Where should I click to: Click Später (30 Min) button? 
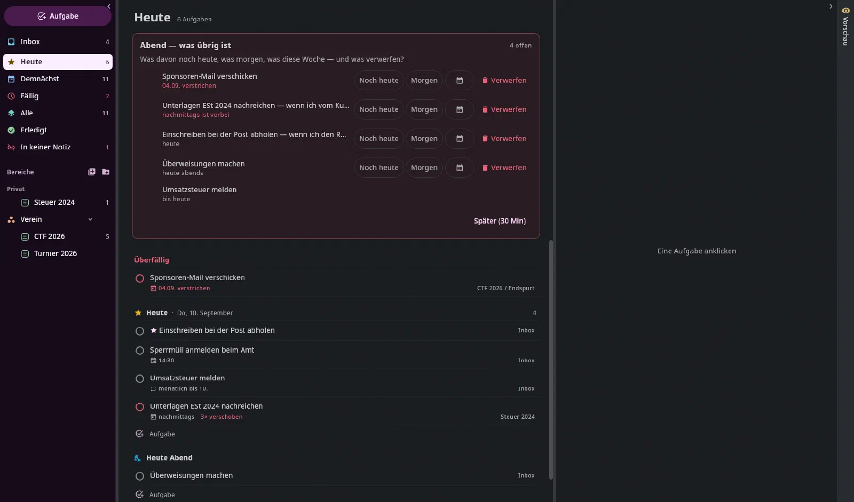(500, 221)
